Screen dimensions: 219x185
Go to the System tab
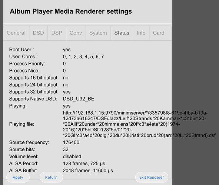point(98,33)
